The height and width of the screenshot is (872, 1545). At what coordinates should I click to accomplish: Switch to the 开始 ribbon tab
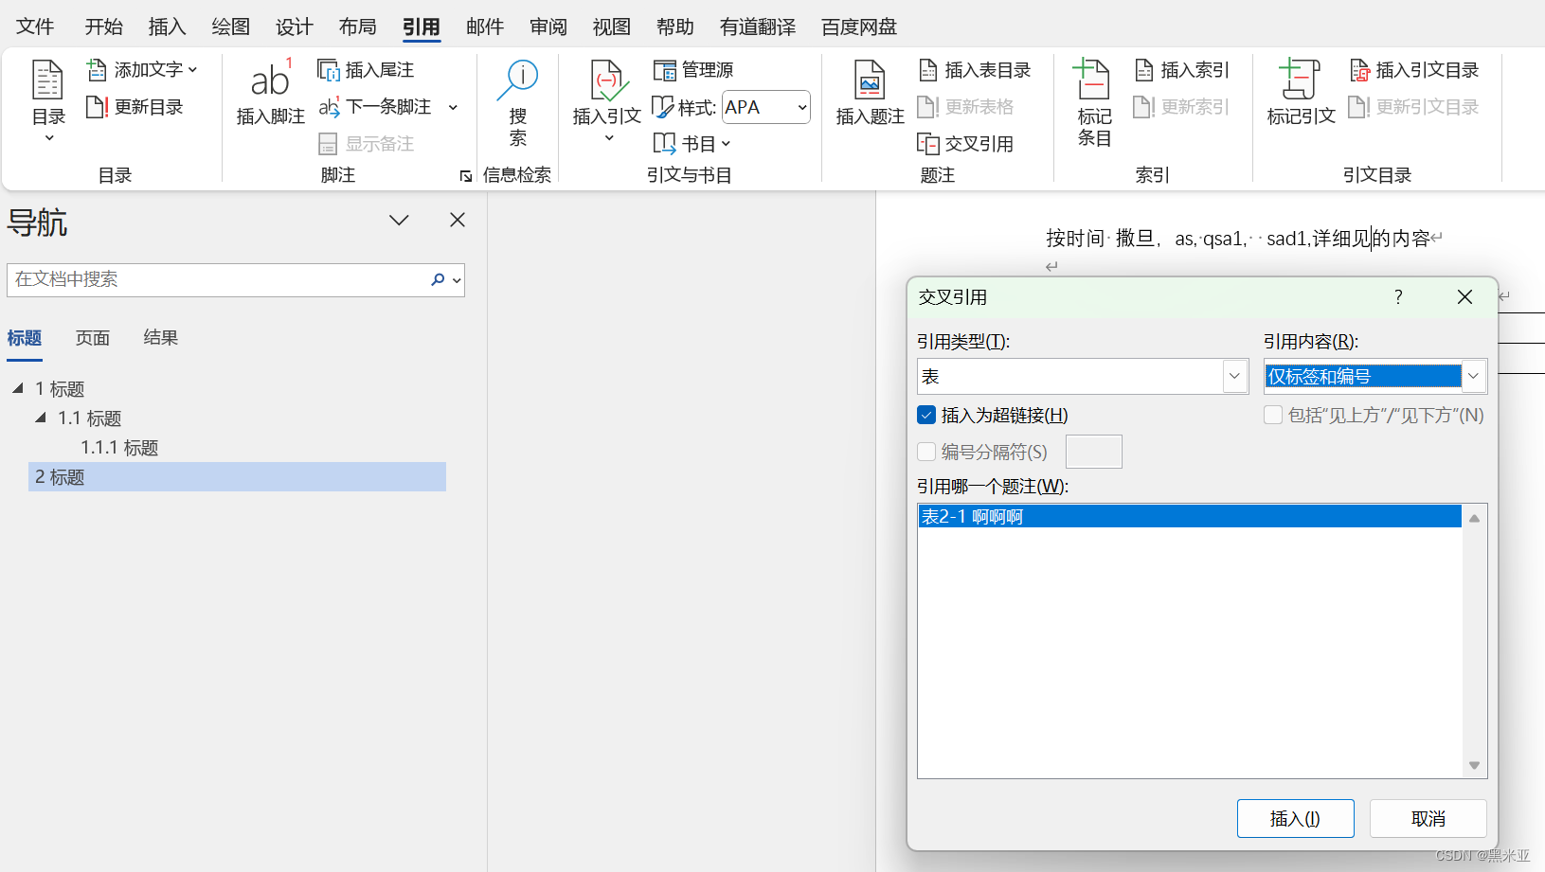(103, 27)
